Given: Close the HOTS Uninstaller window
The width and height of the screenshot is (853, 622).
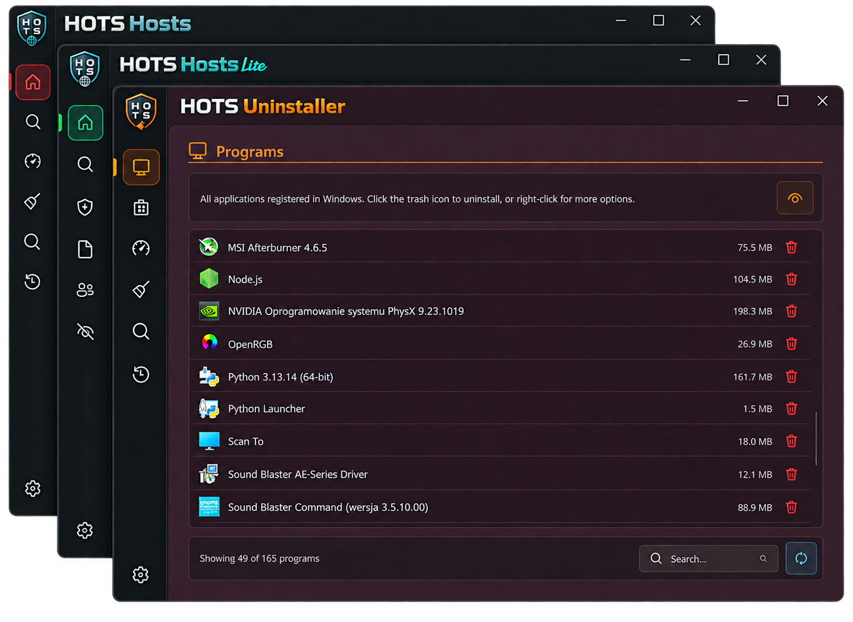Looking at the screenshot, I should [x=822, y=101].
